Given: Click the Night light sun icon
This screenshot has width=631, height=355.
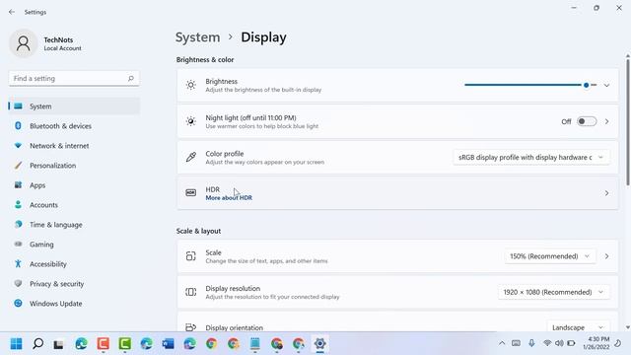Looking at the screenshot, I should pos(191,121).
